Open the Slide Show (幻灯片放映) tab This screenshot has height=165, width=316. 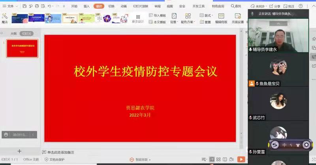tap(141, 6)
